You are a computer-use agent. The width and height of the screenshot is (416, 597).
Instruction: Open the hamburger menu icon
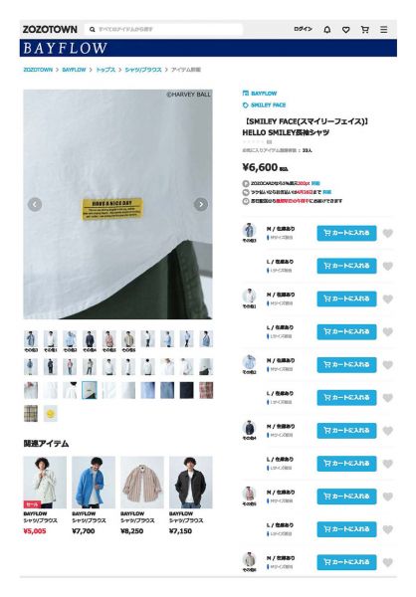383,29
